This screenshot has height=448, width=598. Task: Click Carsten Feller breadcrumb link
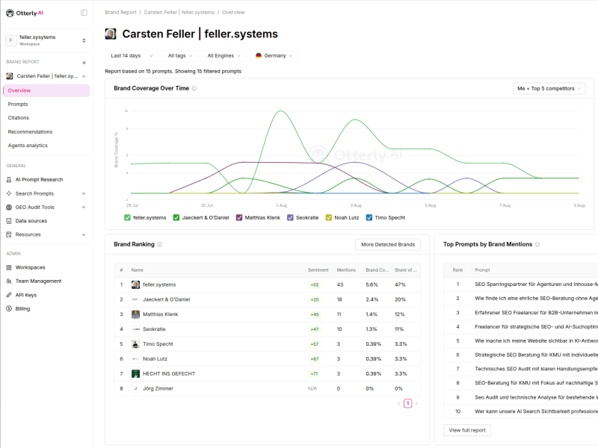point(179,13)
